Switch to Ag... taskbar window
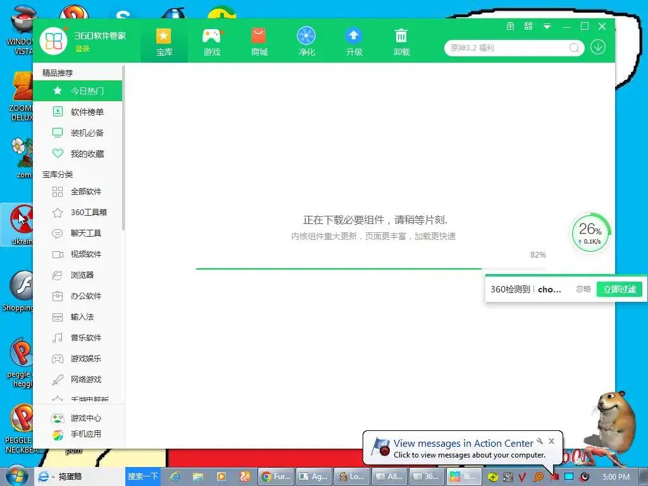Screen dimensions: 648x486 point(314,477)
